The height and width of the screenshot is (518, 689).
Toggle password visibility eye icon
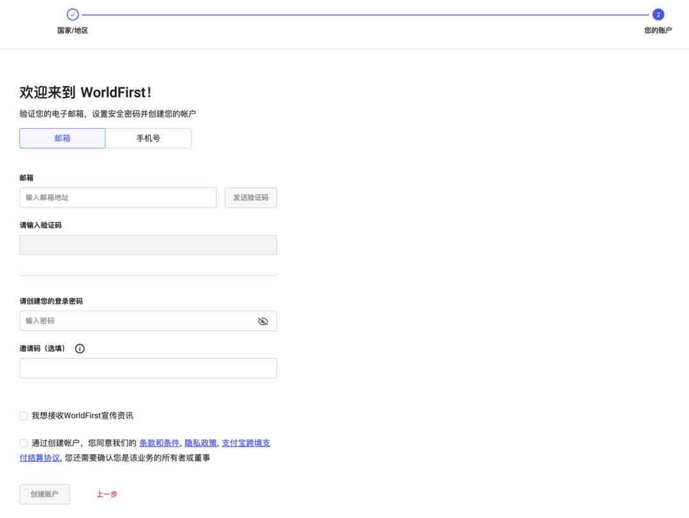click(263, 321)
